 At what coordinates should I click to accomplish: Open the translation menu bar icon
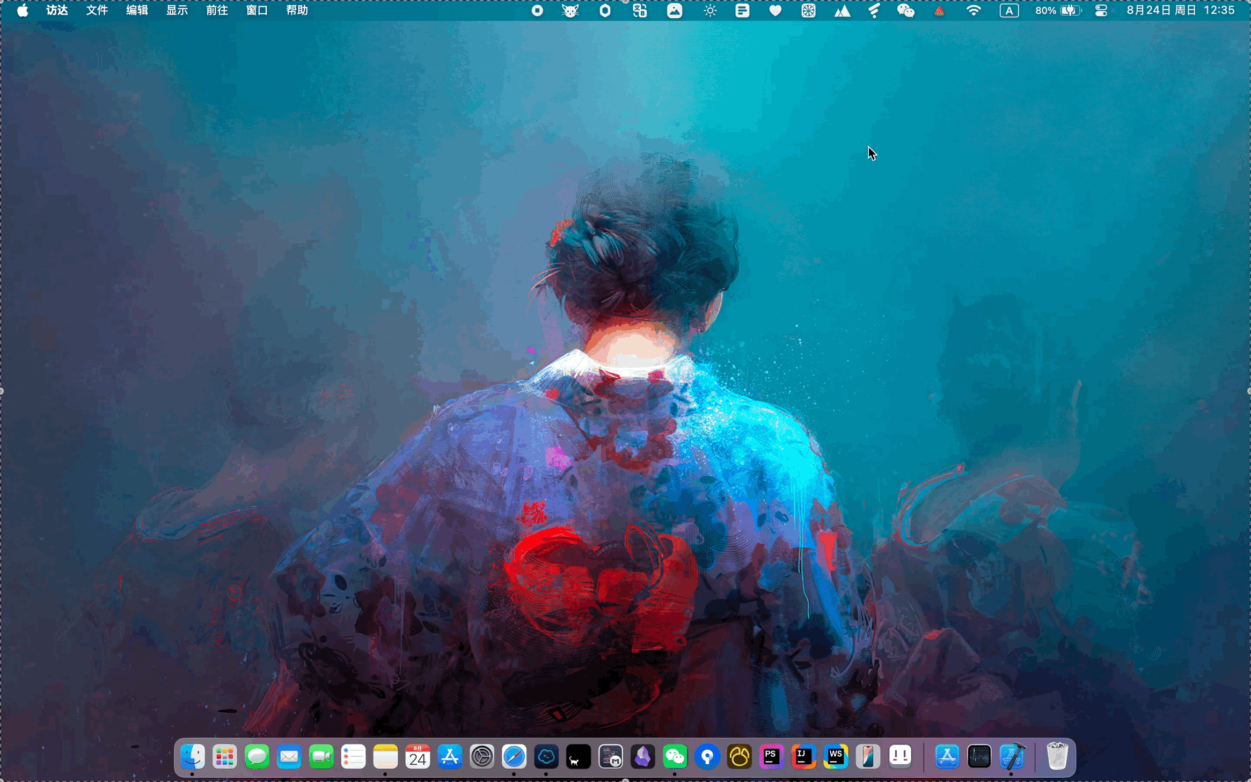point(640,11)
